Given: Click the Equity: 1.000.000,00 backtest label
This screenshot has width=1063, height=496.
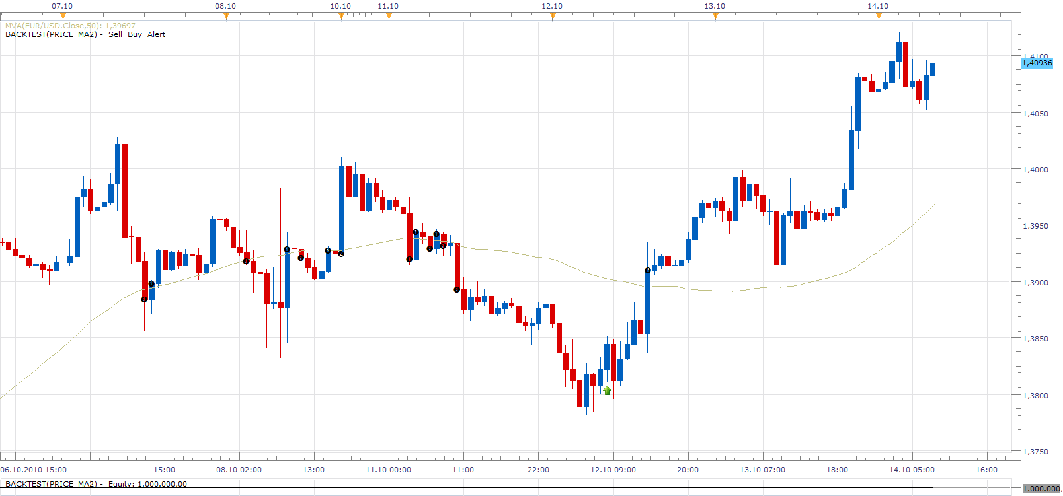Looking at the screenshot, I should click(x=147, y=484).
